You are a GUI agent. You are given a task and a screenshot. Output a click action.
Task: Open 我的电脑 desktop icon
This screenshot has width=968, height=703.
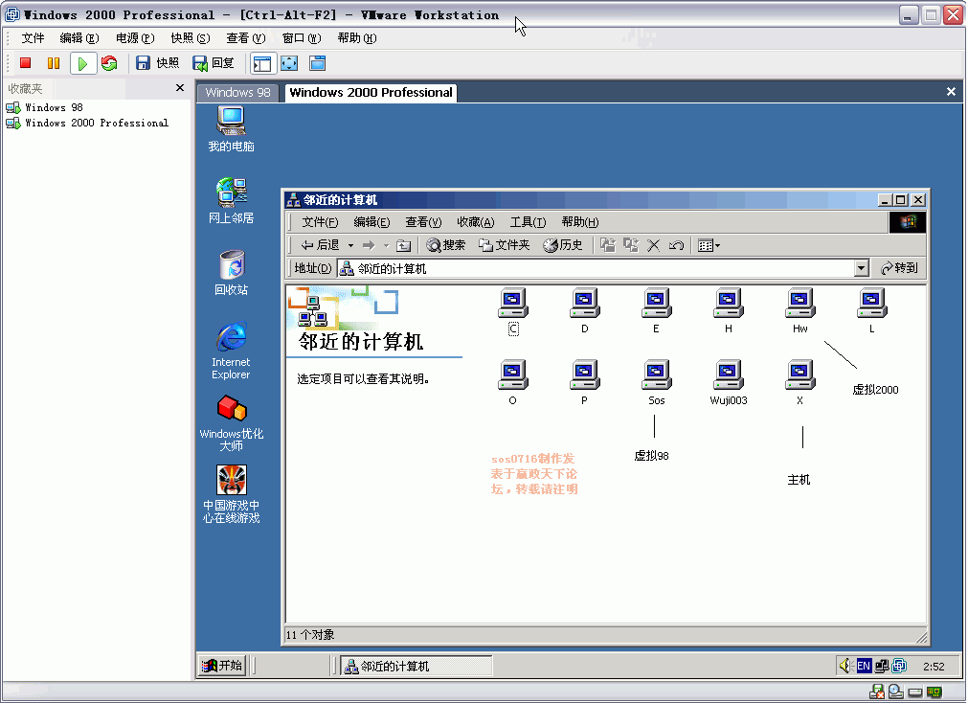tap(231, 128)
